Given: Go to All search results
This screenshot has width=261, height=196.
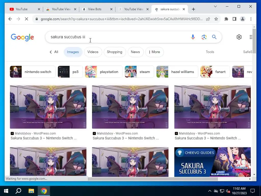Looking at the screenshot, I should click(54, 52).
